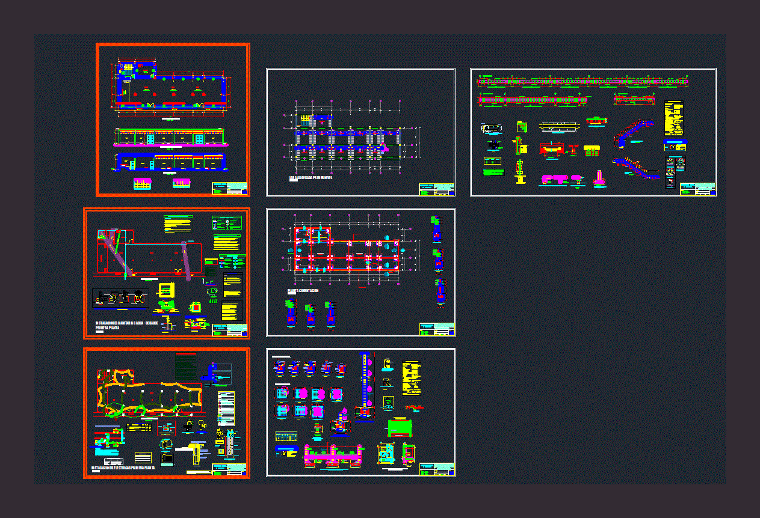Select the blue cross-section elevation drawing
Viewport: 760px width, 518px height.
[x=171, y=162]
